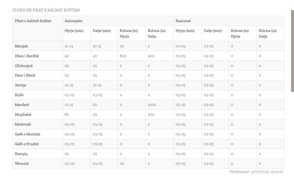294x180 pixels.
Task: Click the Kamionë column group header
Action: [x=184, y=21]
